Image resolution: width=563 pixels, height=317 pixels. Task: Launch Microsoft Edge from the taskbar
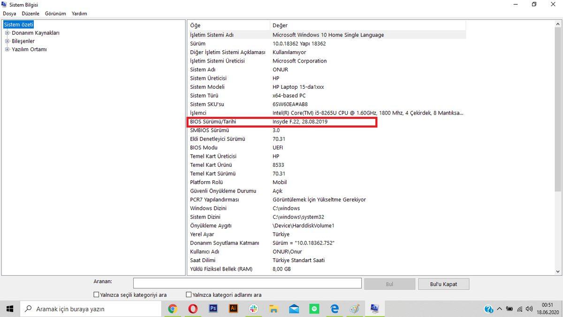(334, 309)
